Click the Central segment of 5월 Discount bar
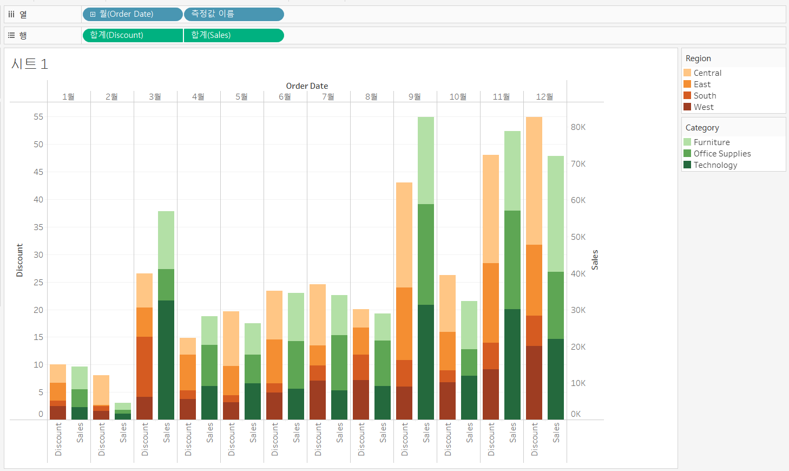This screenshot has width=789, height=471. tap(231, 338)
